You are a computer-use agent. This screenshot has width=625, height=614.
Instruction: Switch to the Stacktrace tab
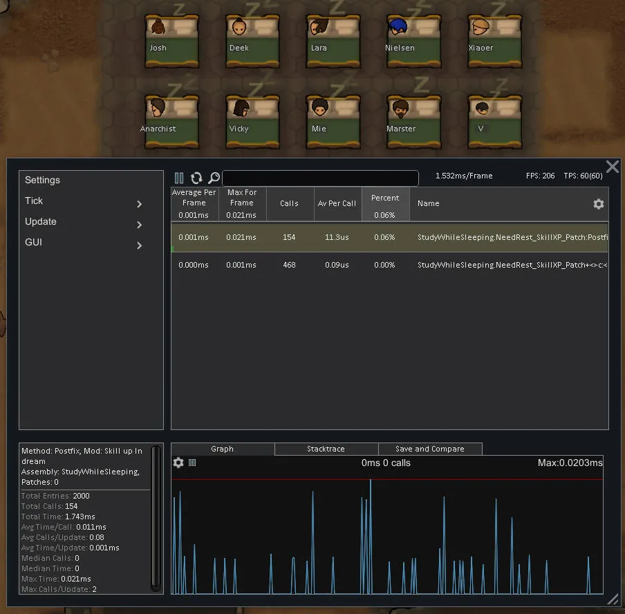326,449
